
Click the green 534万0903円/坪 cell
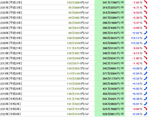110,104
